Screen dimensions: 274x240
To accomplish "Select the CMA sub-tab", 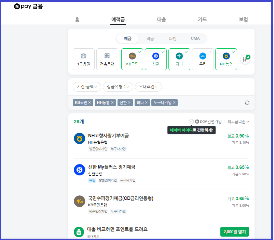I will pyautogui.click(x=195, y=38).
